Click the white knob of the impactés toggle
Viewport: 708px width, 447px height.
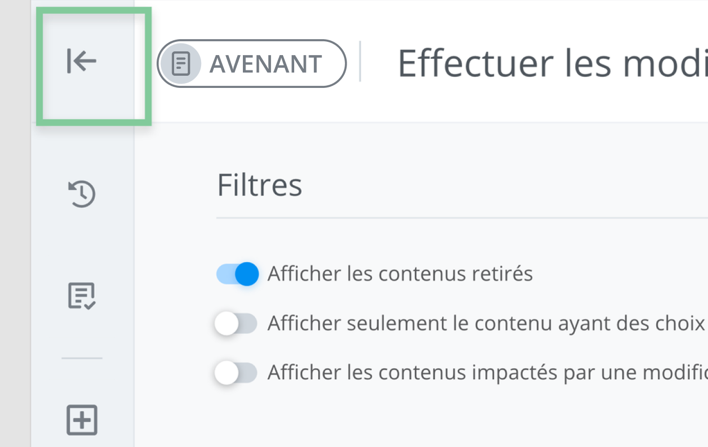tap(227, 373)
